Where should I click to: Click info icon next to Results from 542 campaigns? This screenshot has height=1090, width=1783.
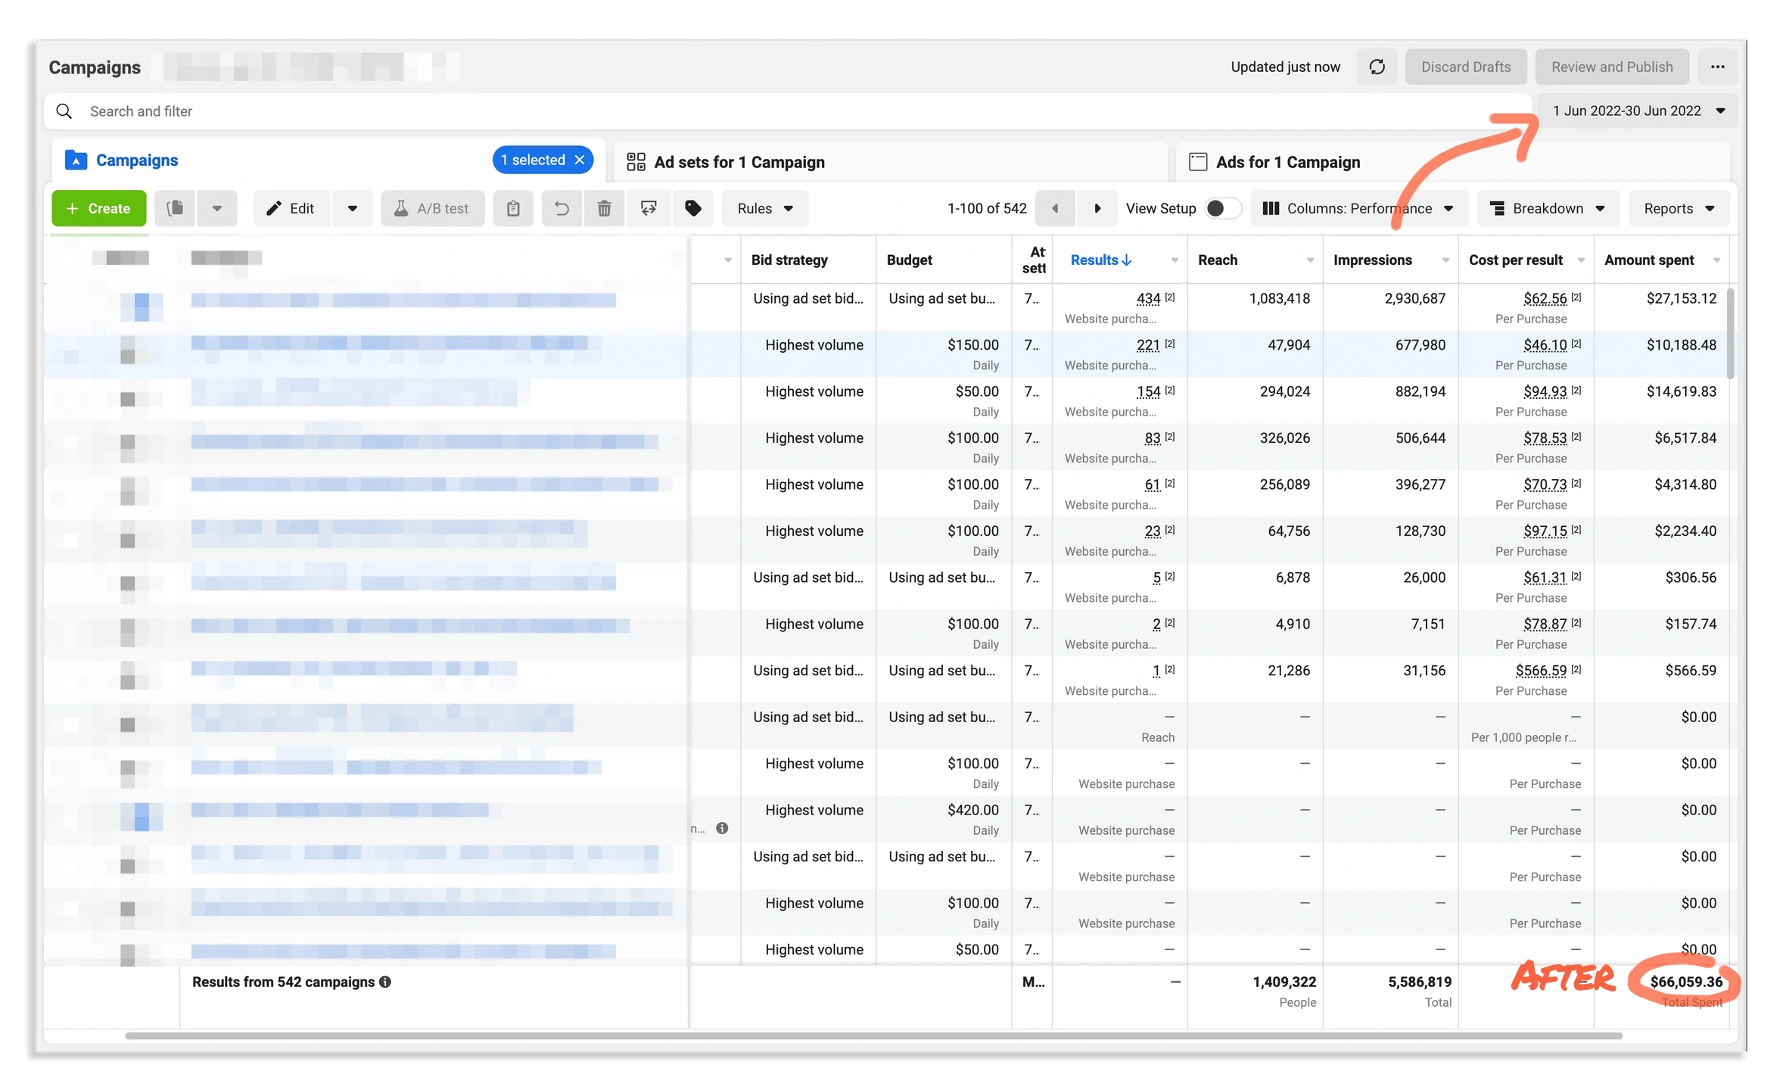pos(385,982)
